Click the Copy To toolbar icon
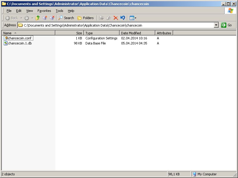This screenshot has width=238, height=178. 109,18
